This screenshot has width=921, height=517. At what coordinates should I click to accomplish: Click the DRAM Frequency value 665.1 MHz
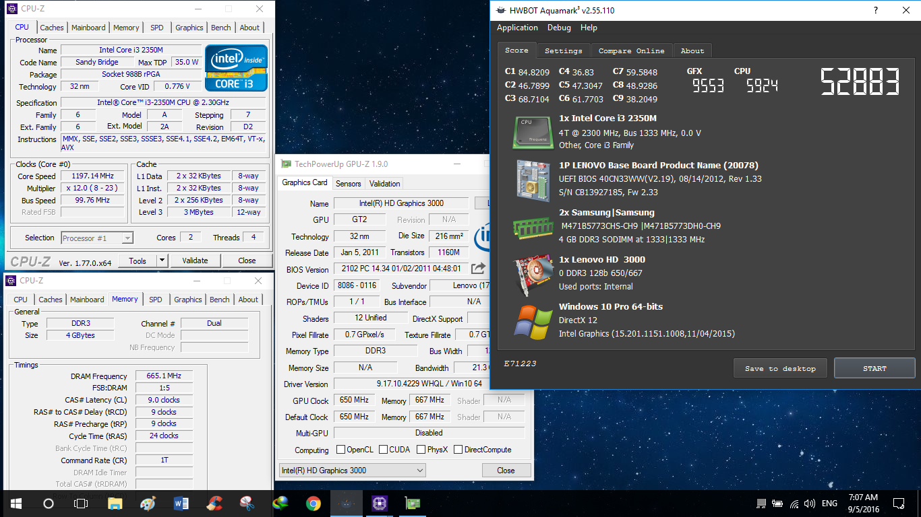pos(164,376)
